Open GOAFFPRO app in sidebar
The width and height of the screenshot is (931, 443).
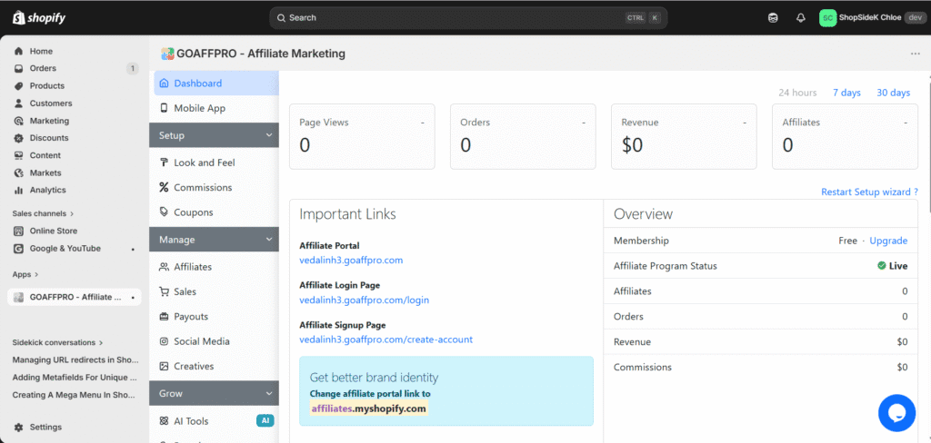tap(75, 297)
